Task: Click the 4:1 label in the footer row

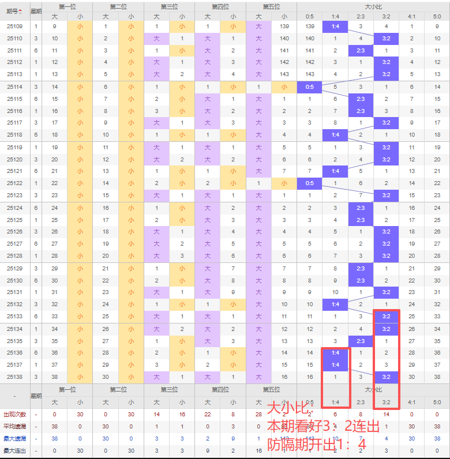Action: (x=411, y=402)
